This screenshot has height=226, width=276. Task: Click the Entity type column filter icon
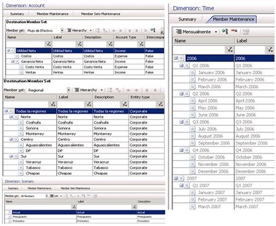click(160, 104)
